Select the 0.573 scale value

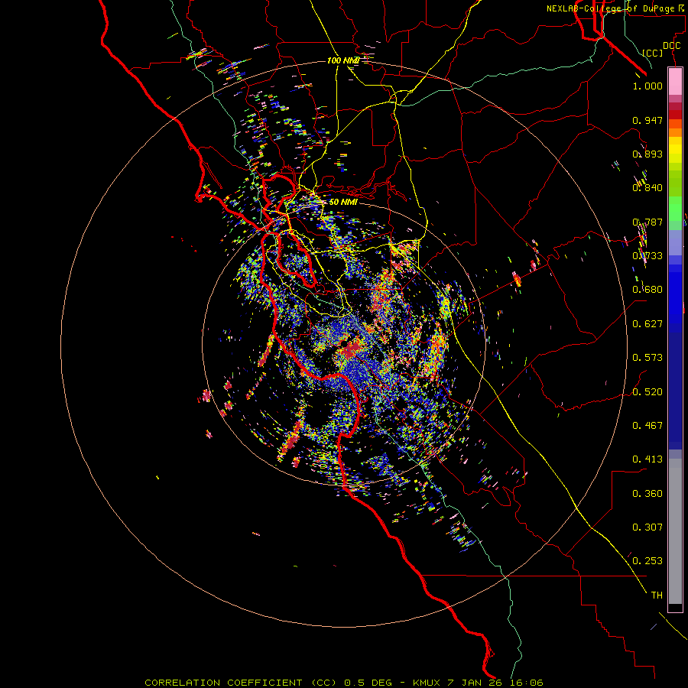click(x=647, y=358)
